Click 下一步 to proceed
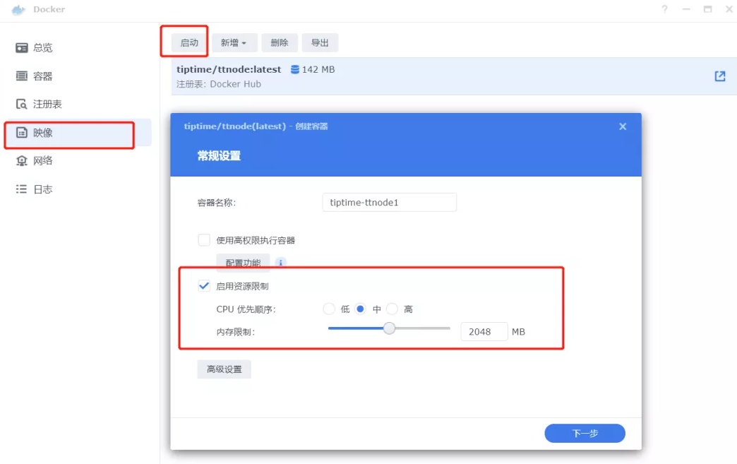 point(585,433)
